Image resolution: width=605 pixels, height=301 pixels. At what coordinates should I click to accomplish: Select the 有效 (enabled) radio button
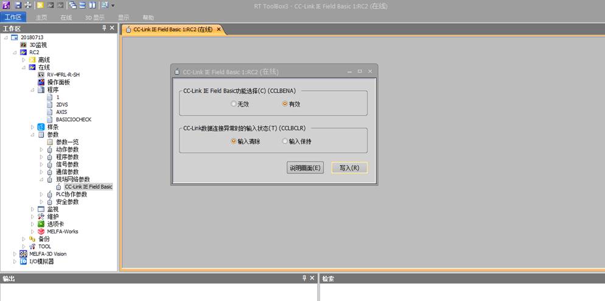[x=285, y=104]
